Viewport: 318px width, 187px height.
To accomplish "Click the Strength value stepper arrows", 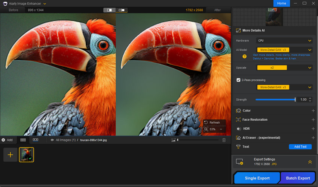I will (x=310, y=99).
